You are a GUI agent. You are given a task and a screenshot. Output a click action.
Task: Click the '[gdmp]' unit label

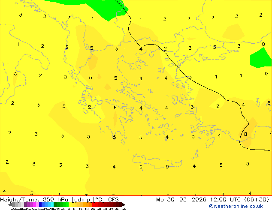82,200
